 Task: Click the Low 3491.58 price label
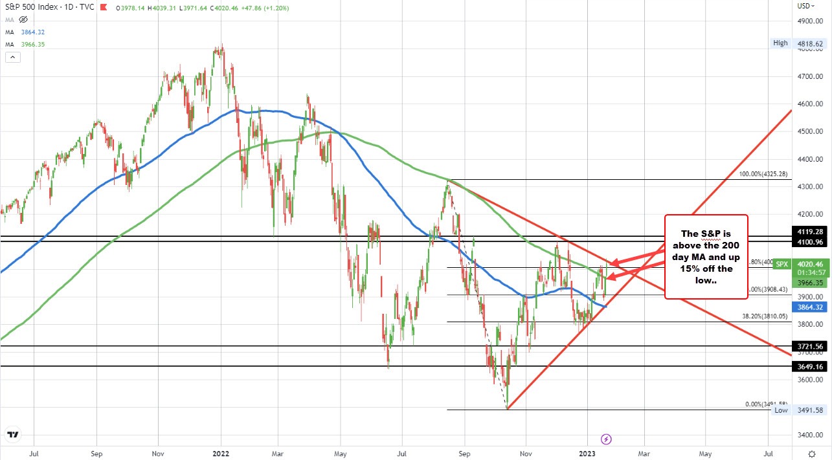(x=798, y=410)
